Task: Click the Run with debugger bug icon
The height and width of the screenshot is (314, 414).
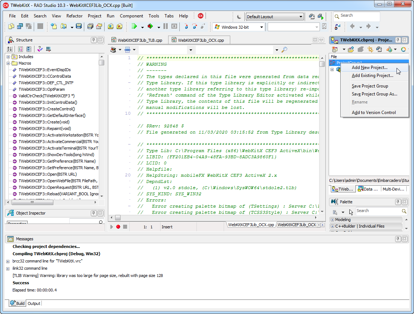Action: click(150, 26)
